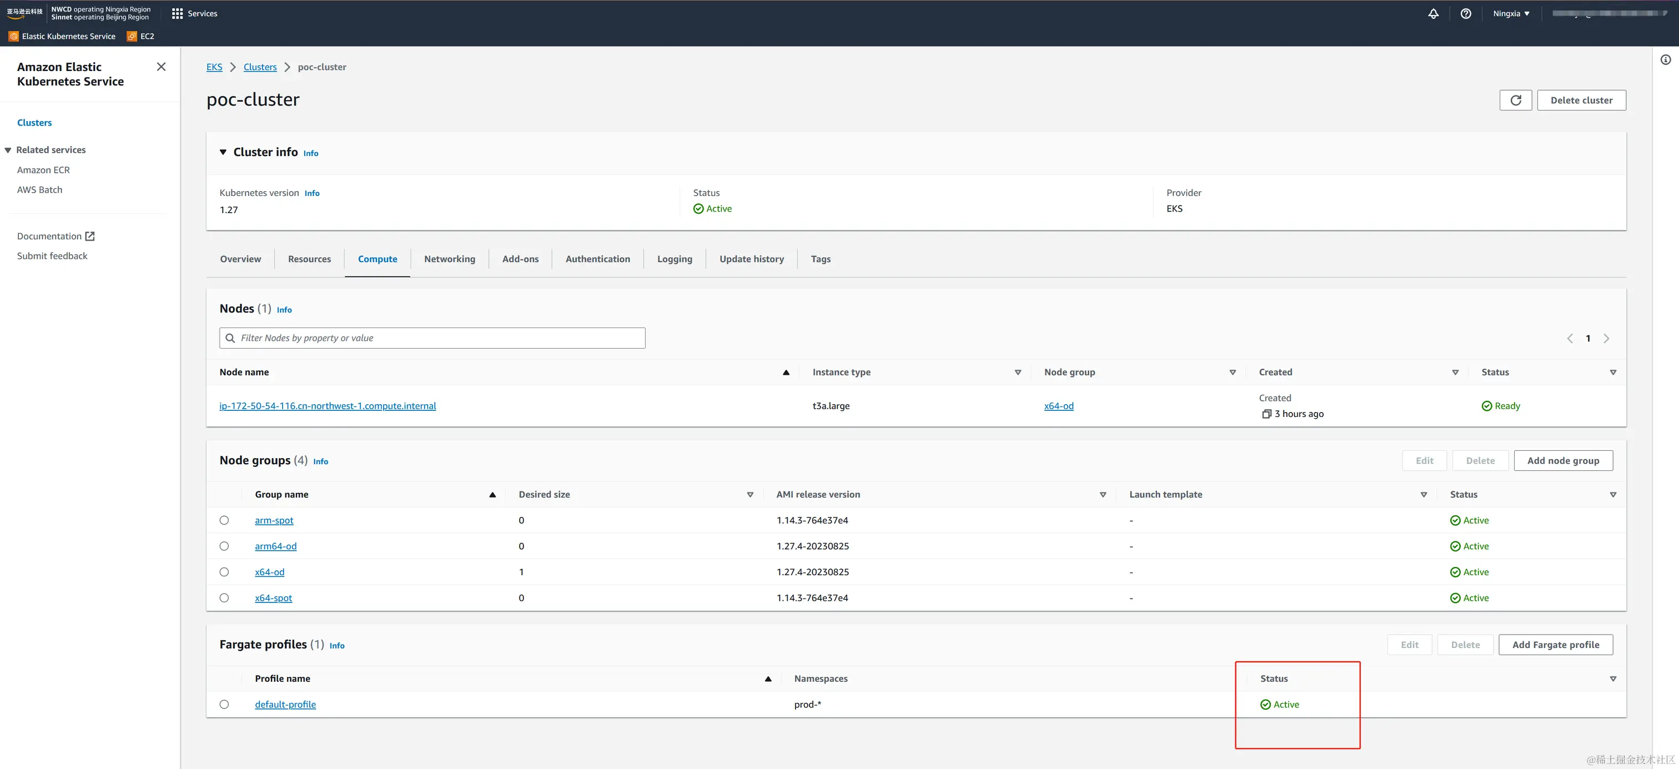Open notifications bell
This screenshot has height=769, width=1679.
click(1433, 13)
